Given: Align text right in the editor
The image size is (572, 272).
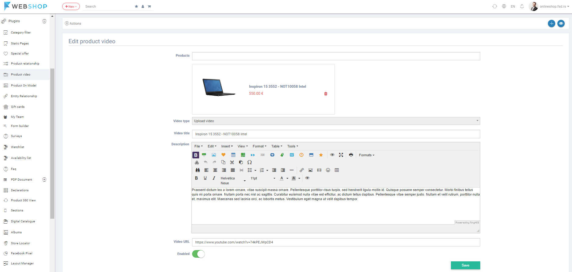Looking at the screenshot, I should 224,170.
